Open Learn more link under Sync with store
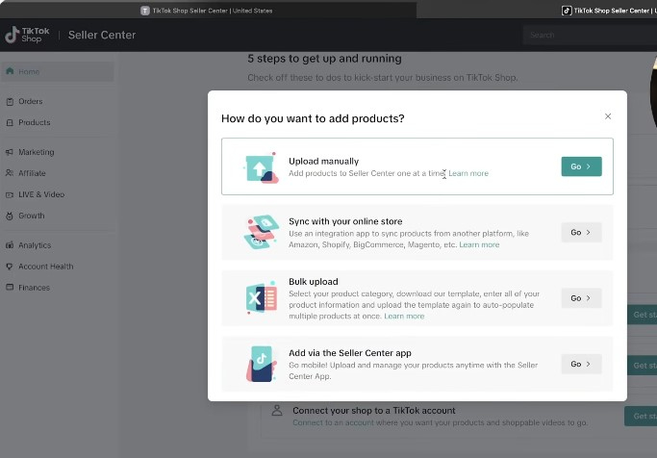 (x=479, y=244)
